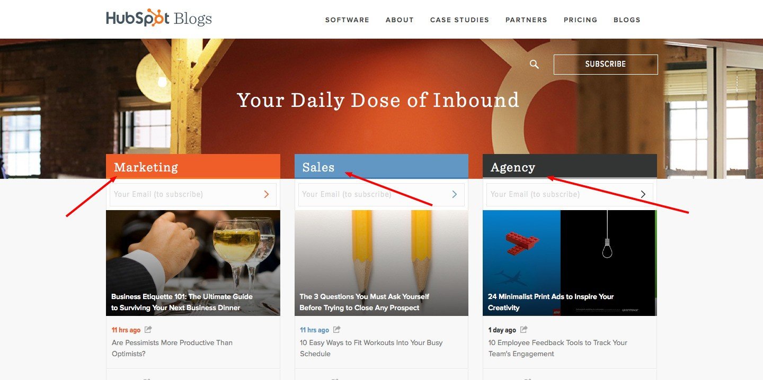Open the PRICING page
The width and height of the screenshot is (763, 380).
pos(580,20)
